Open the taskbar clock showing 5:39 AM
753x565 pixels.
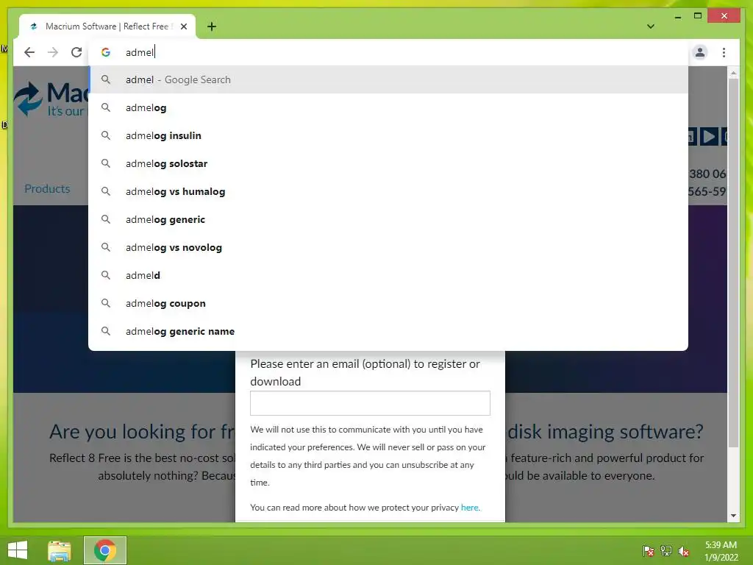(721, 550)
